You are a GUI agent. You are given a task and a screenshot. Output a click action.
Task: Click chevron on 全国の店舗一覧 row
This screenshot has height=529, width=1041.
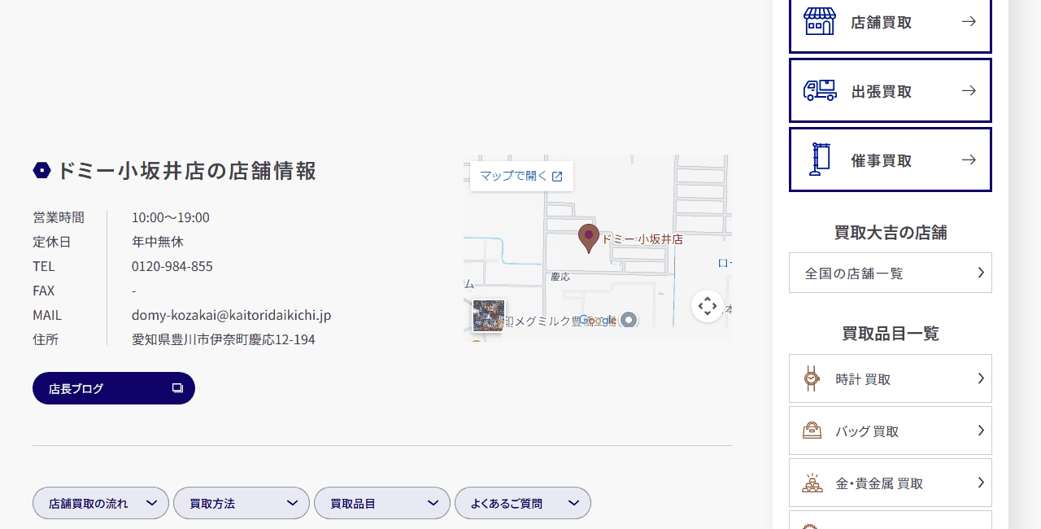[x=981, y=273]
